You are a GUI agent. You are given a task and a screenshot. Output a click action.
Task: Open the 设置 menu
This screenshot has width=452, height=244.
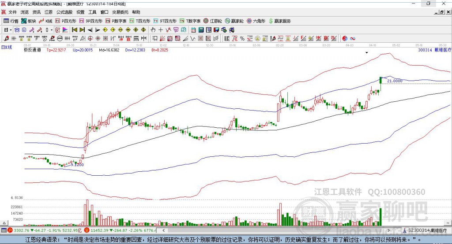80,12
